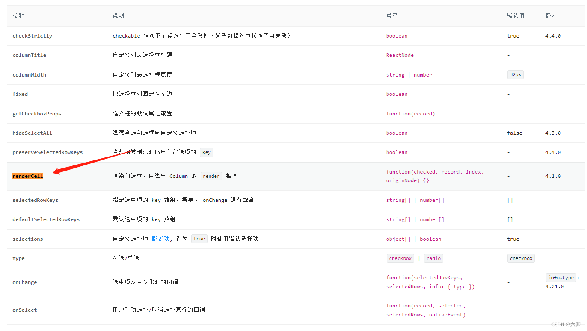Click the [] default value of selectedRowKeys
The width and height of the screenshot is (587, 331).
tap(510, 200)
